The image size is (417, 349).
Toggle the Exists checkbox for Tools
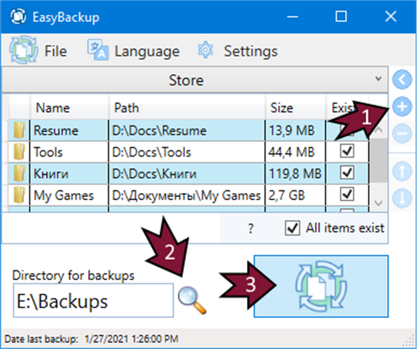tap(347, 151)
